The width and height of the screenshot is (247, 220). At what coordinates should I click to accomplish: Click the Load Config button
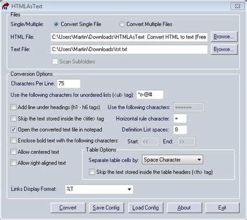[x=145, y=207]
